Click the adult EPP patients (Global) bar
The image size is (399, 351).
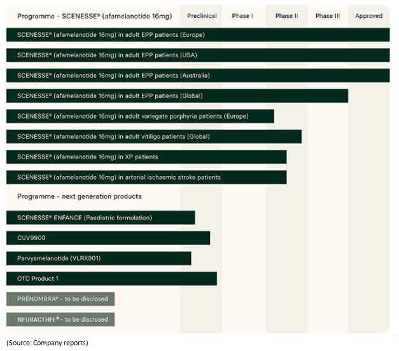[177, 96]
